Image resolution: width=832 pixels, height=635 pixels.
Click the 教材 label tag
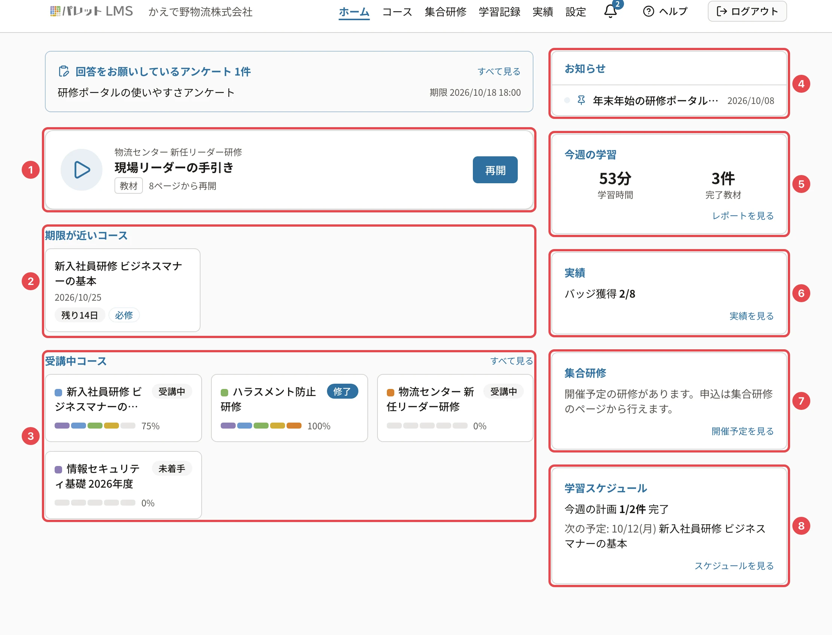129,185
